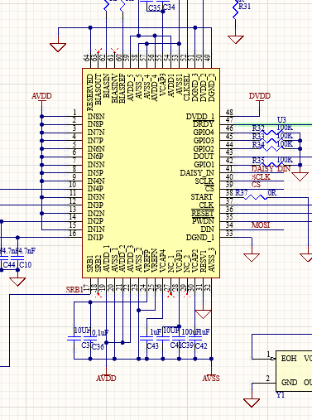Image resolution: width=312 pixels, height=420 pixels.
Task: Select ground symbol below C10
Action: (x=17, y=282)
